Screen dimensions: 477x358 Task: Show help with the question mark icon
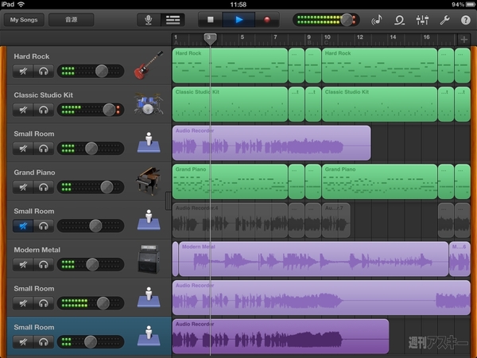pos(464,19)
